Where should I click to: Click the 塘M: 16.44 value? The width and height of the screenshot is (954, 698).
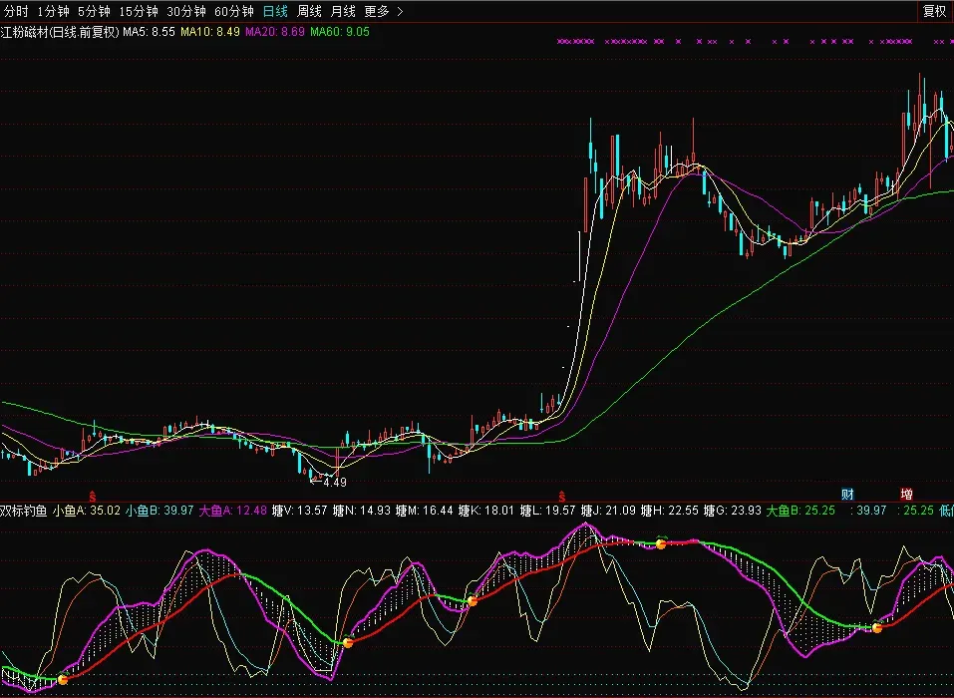[x=424, y=511]
